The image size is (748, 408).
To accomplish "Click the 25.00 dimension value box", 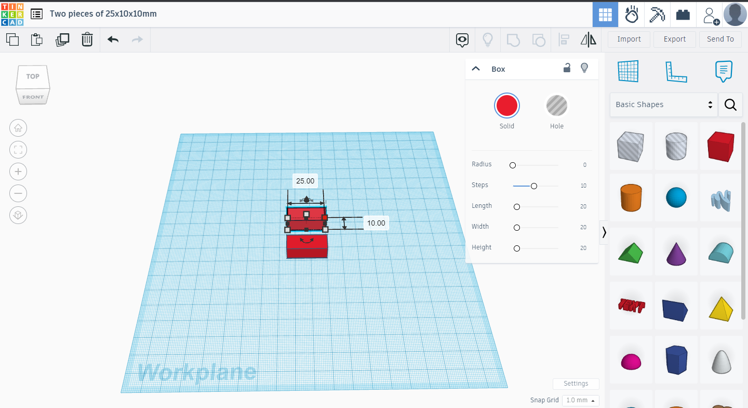I will tap(305, 181).
